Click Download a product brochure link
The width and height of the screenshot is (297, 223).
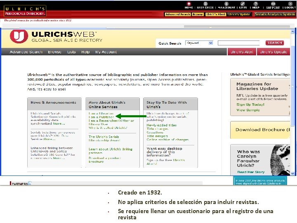point(105,160)
